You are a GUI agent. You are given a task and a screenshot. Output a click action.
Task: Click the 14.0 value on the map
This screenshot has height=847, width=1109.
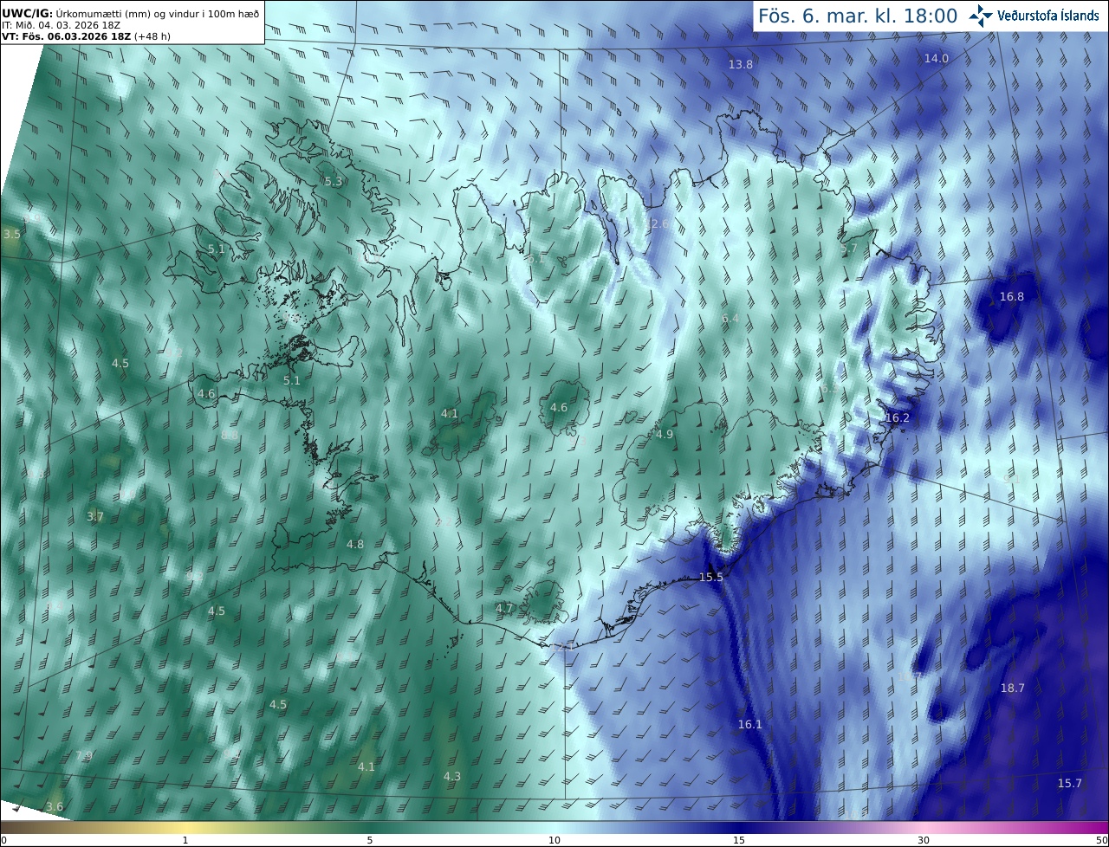[x=936, y=58]
